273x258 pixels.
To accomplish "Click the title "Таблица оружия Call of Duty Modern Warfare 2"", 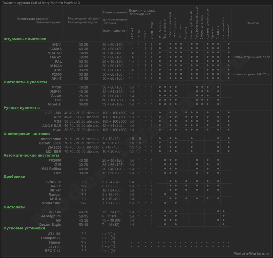I will (41, 3).
